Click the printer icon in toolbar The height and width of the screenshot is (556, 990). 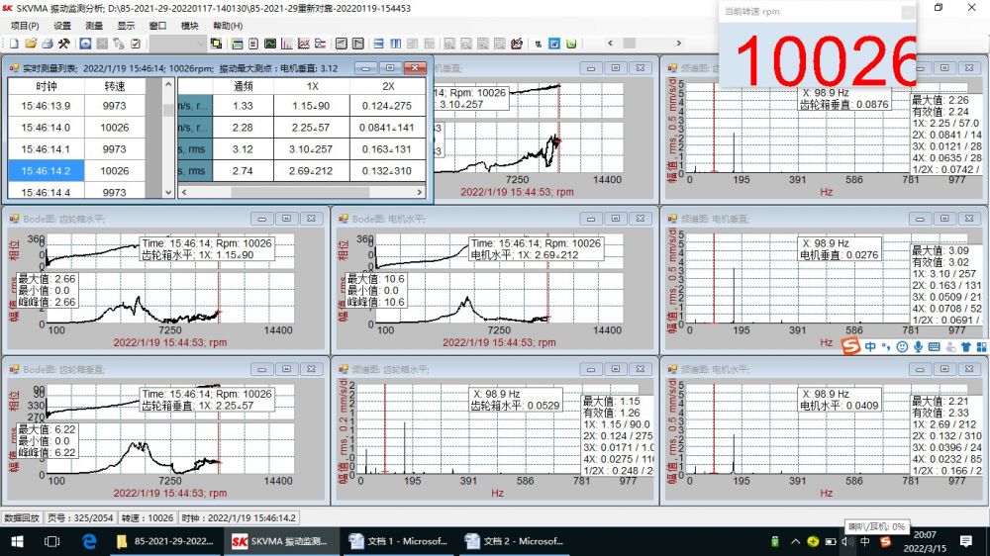click(48, 44)
